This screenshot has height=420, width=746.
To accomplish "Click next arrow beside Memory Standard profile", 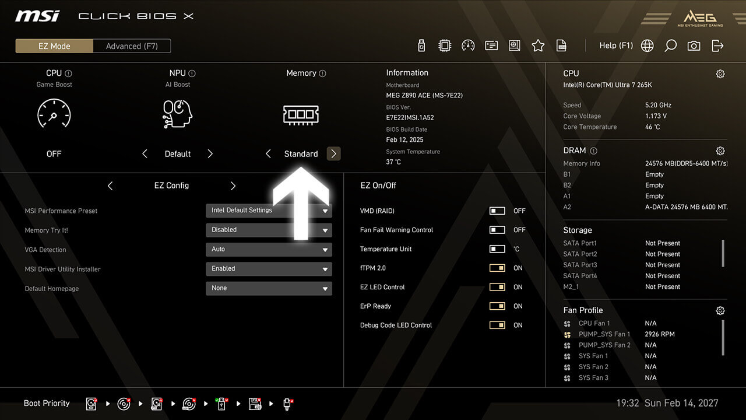I will pos(333,154).
